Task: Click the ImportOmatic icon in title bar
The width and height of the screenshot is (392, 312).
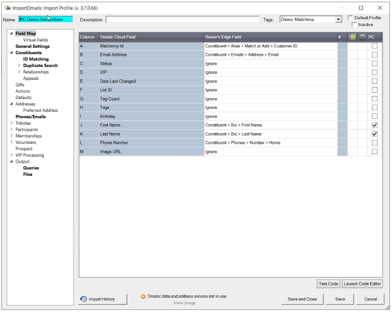Action: pyautogui.click(x=6, y=7)
